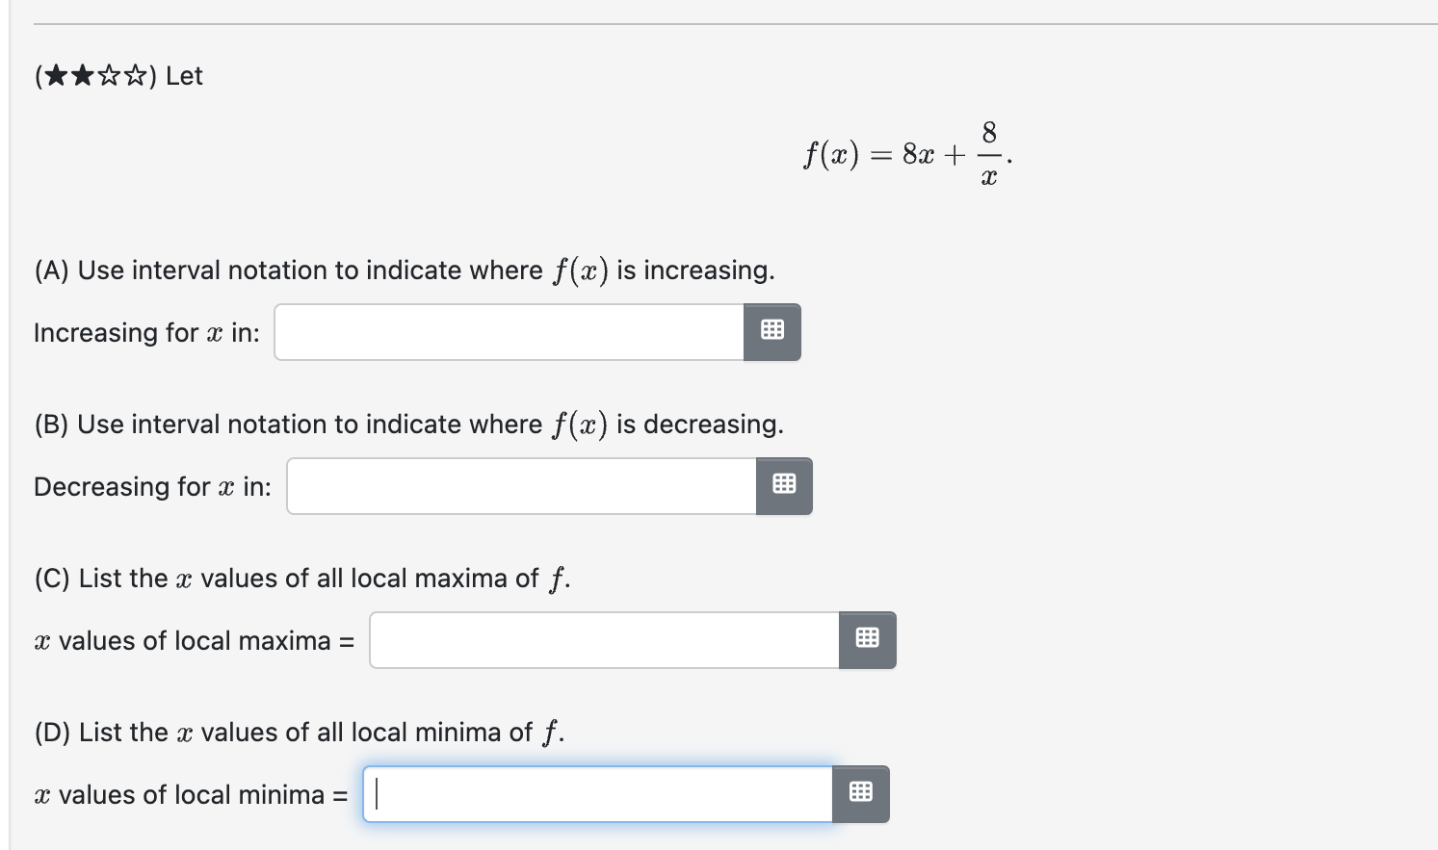Click the keypad icon for the maxima answer box
The image size is (1438, 850).
(866, 639)
